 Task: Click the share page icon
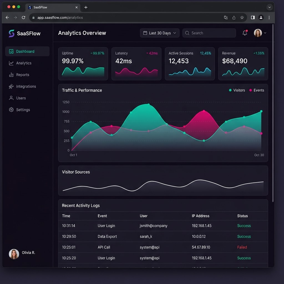[x=234, y=17]
